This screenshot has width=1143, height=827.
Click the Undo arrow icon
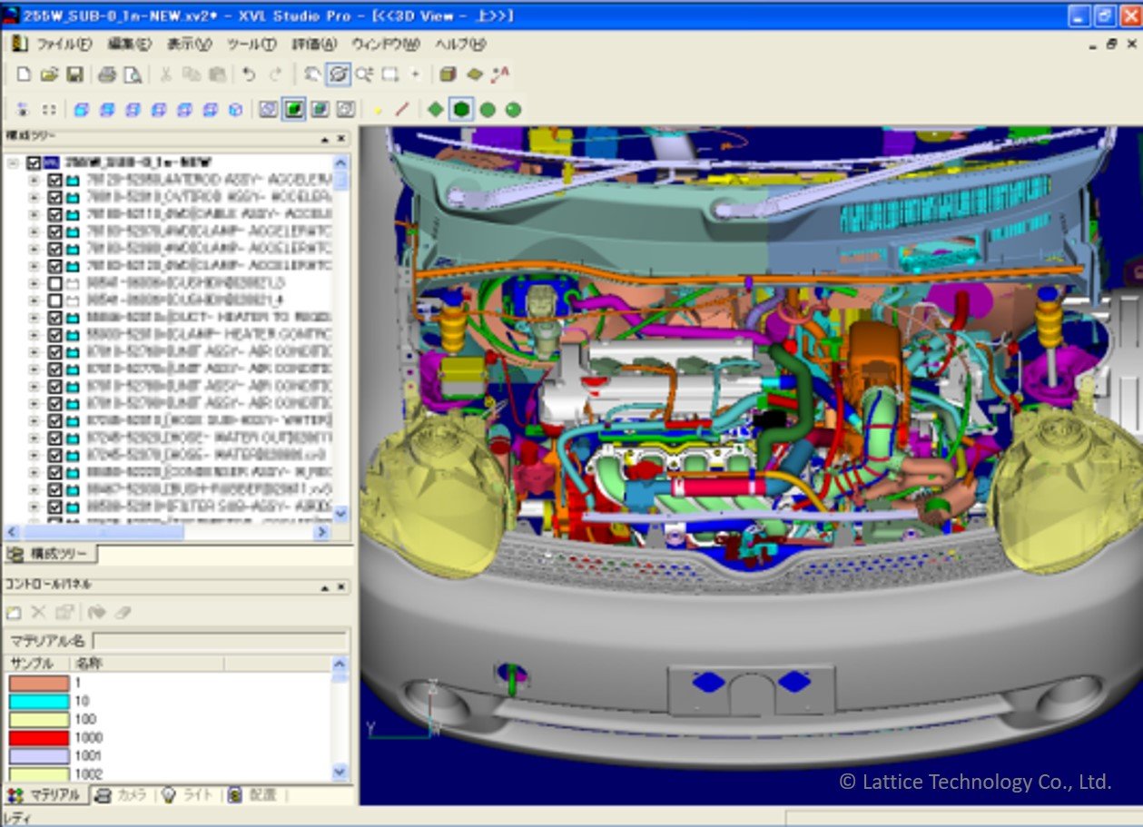pyautogui.click(x=249, y=74)
